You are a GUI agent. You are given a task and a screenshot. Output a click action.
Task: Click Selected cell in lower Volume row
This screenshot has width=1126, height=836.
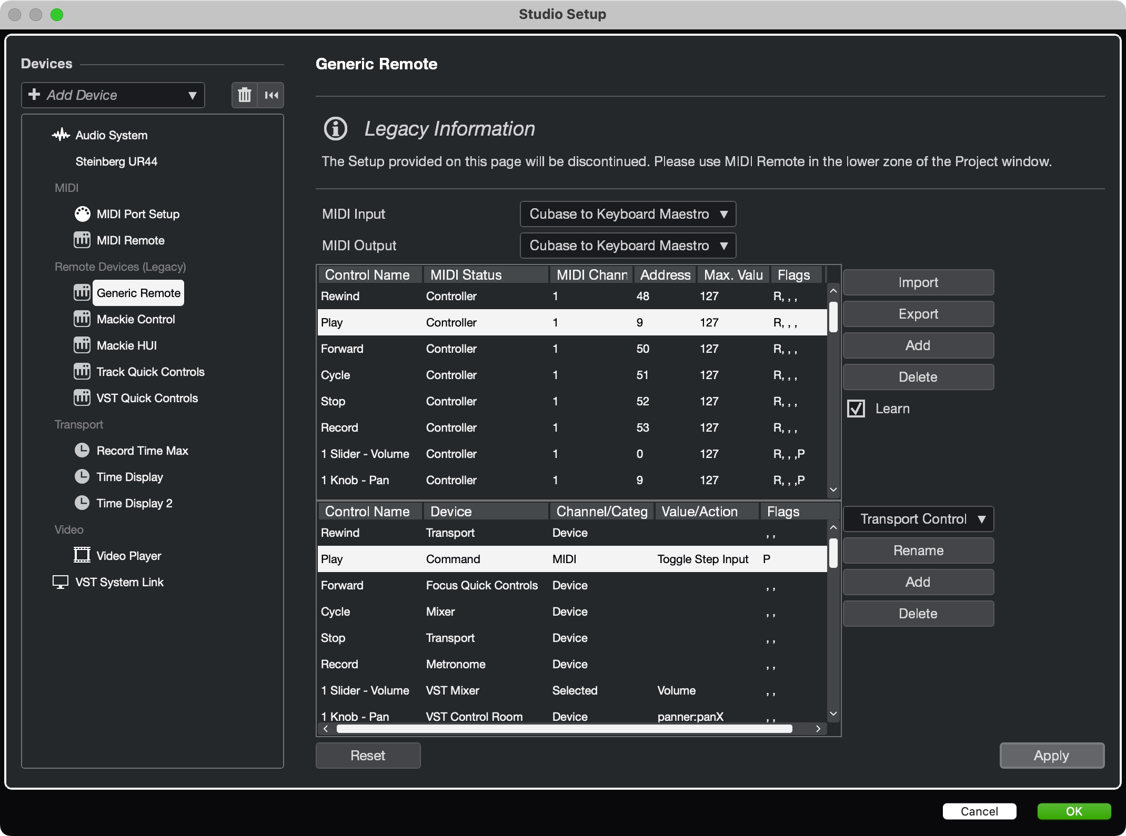[x=575, y=690]
